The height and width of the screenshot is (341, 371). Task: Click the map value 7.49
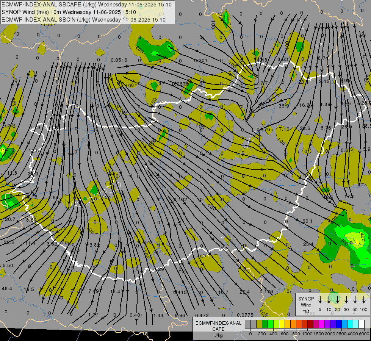tap(94, 291)
